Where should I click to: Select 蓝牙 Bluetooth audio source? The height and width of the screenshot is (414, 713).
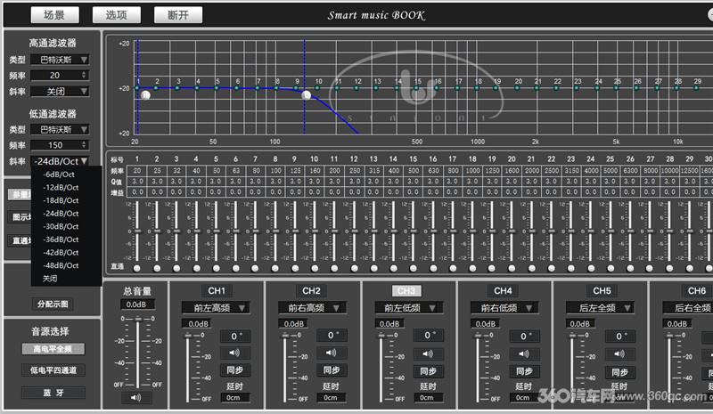coord(53,393)
